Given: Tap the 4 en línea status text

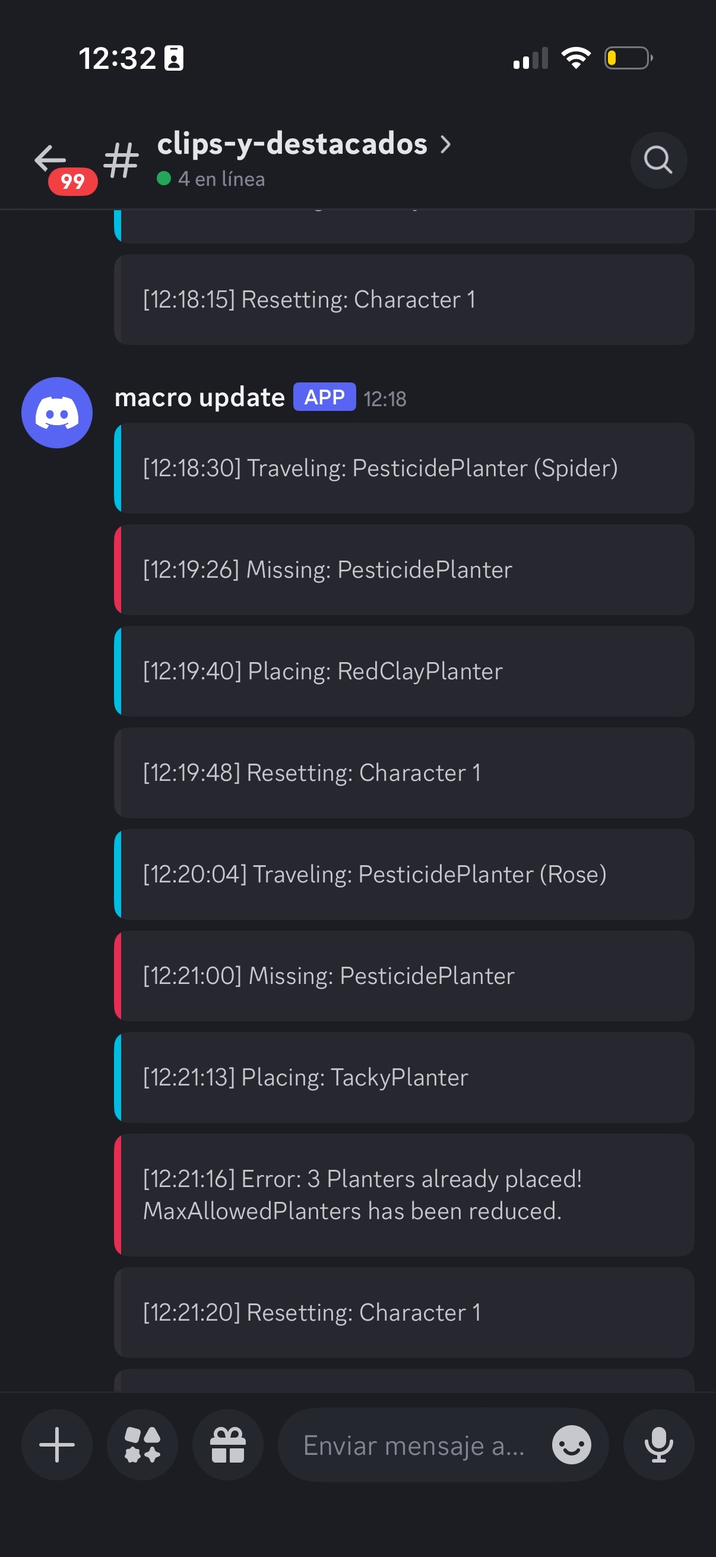Looking at the screenshot, I should [x=220, y=179].
